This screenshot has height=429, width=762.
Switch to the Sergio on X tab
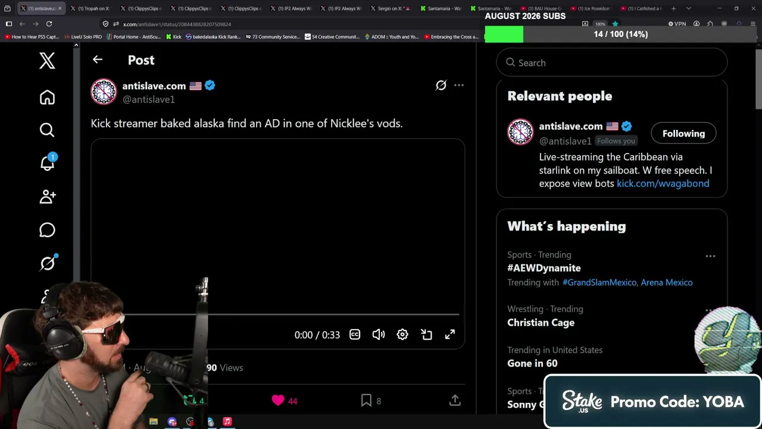point(392,8)
